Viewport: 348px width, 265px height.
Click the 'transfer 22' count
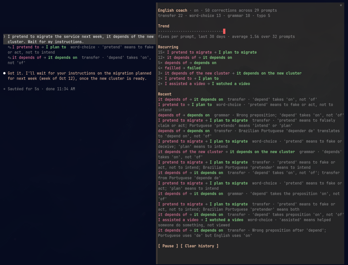coord(170,16)
